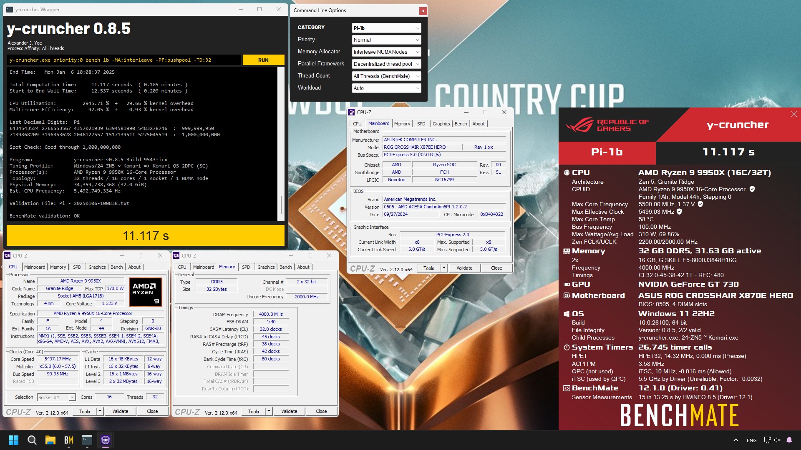
Task: Open Bench tab in Mainboard CPU-Z window
Action: (461, 124)
